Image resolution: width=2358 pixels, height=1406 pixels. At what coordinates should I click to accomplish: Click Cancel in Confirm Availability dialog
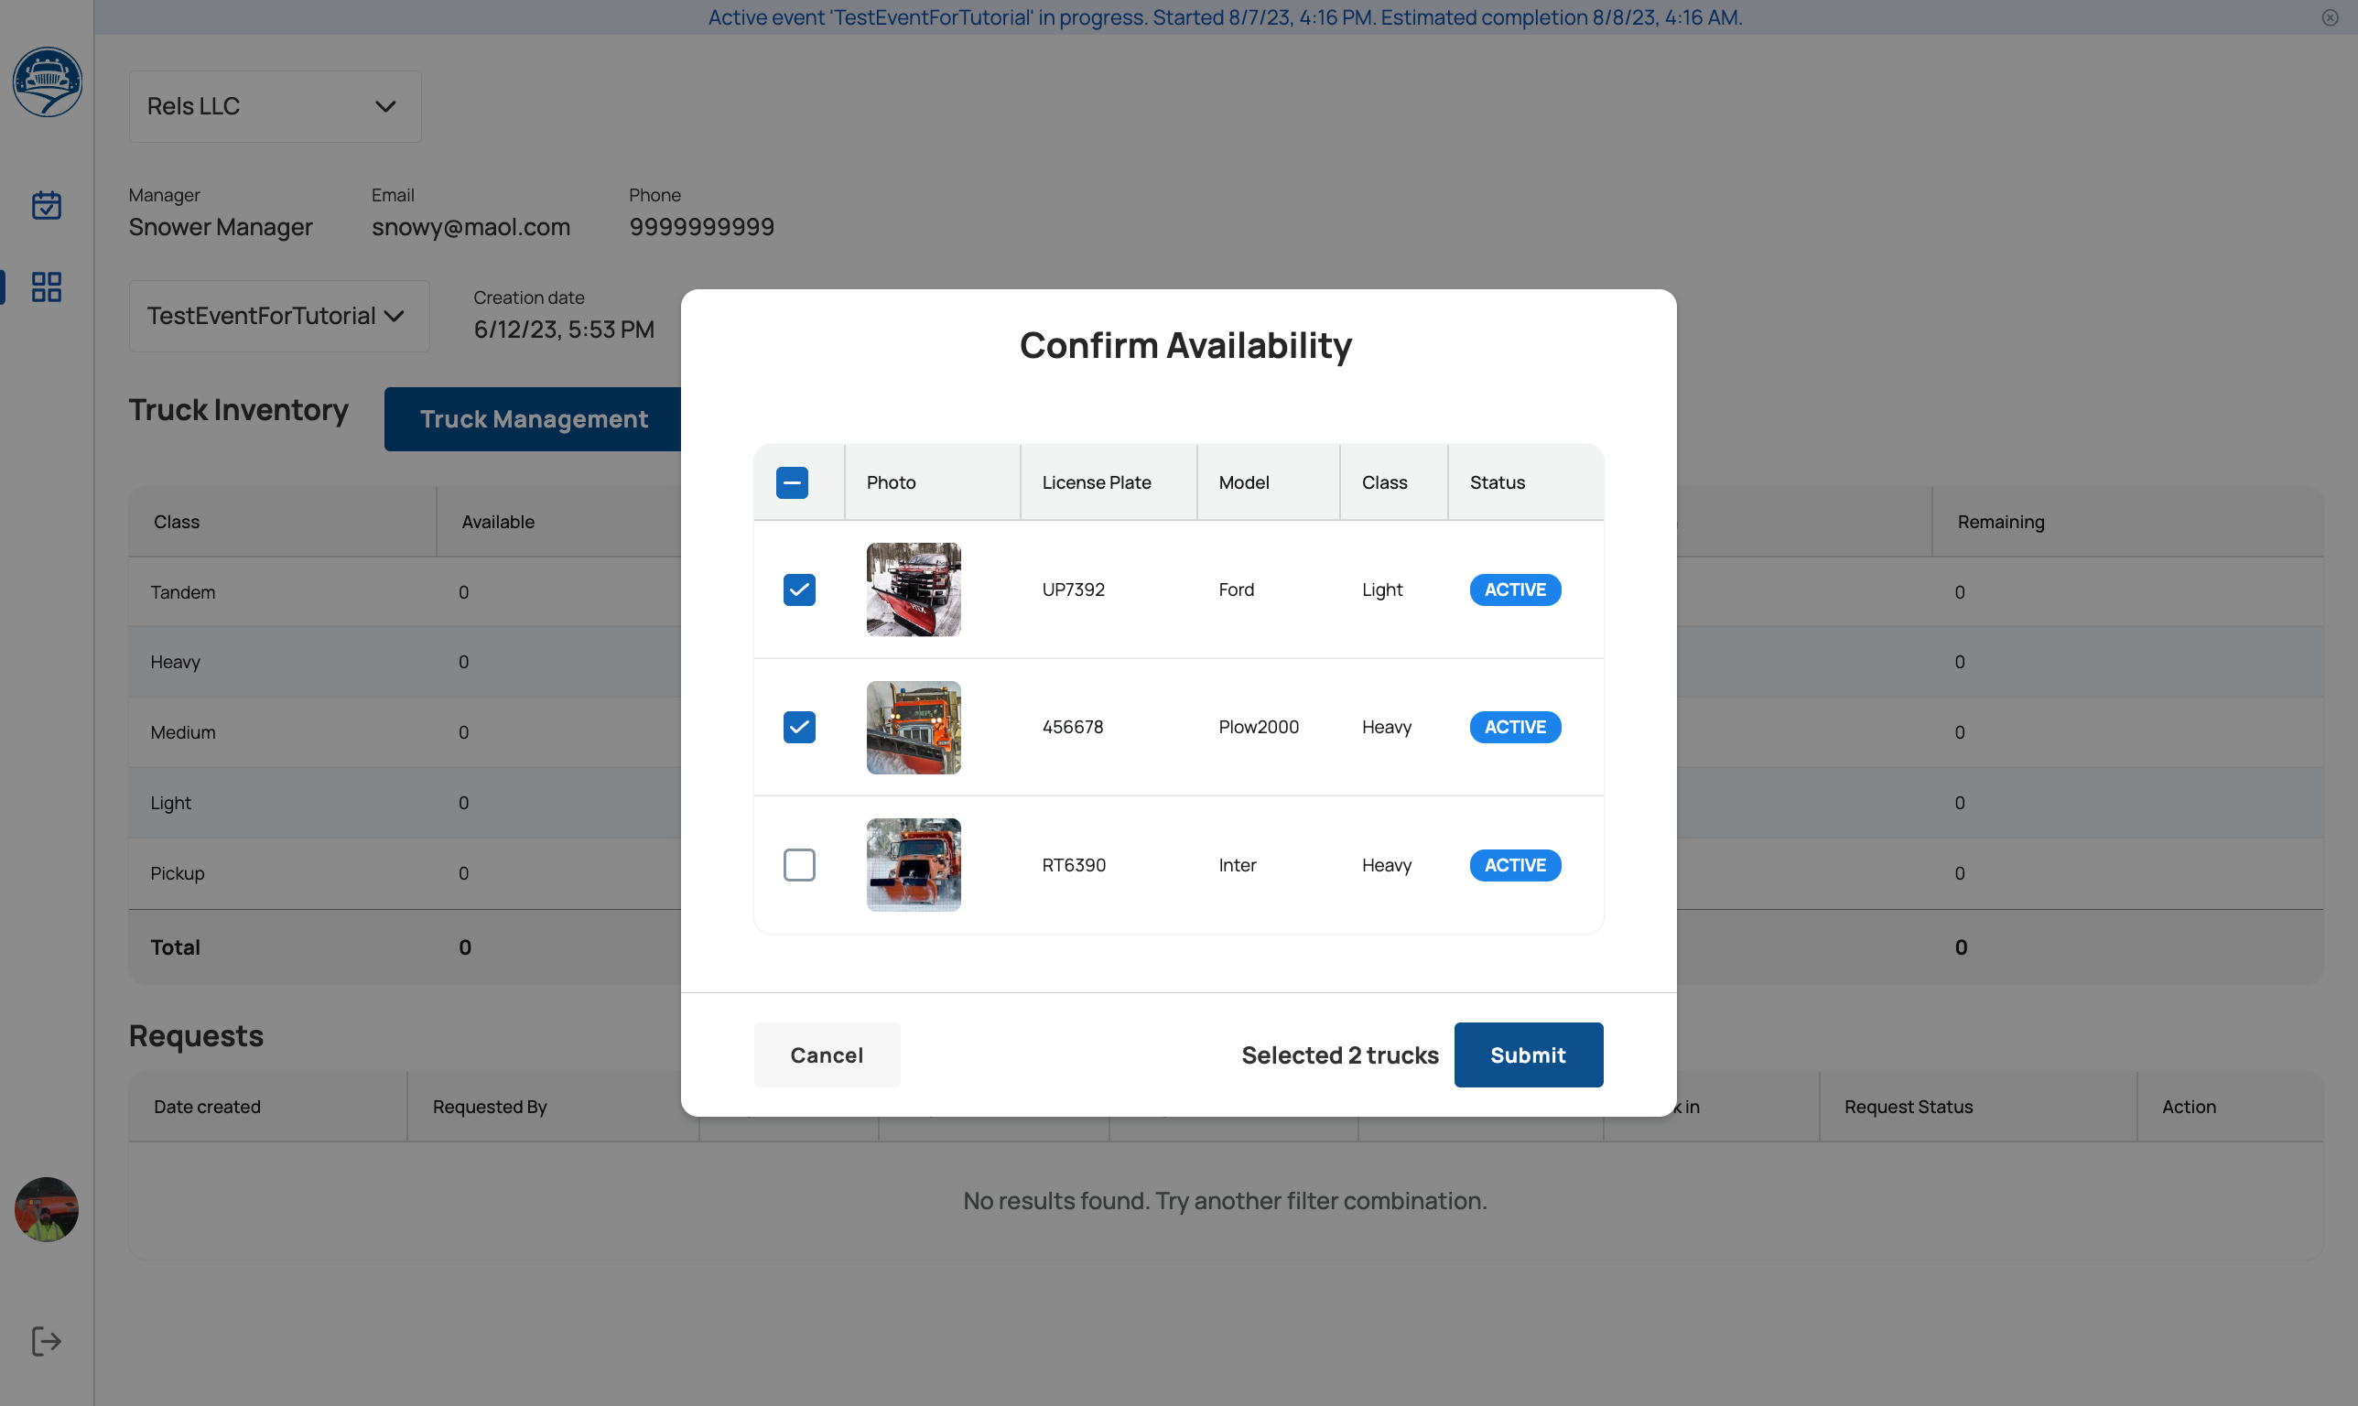826,1054
